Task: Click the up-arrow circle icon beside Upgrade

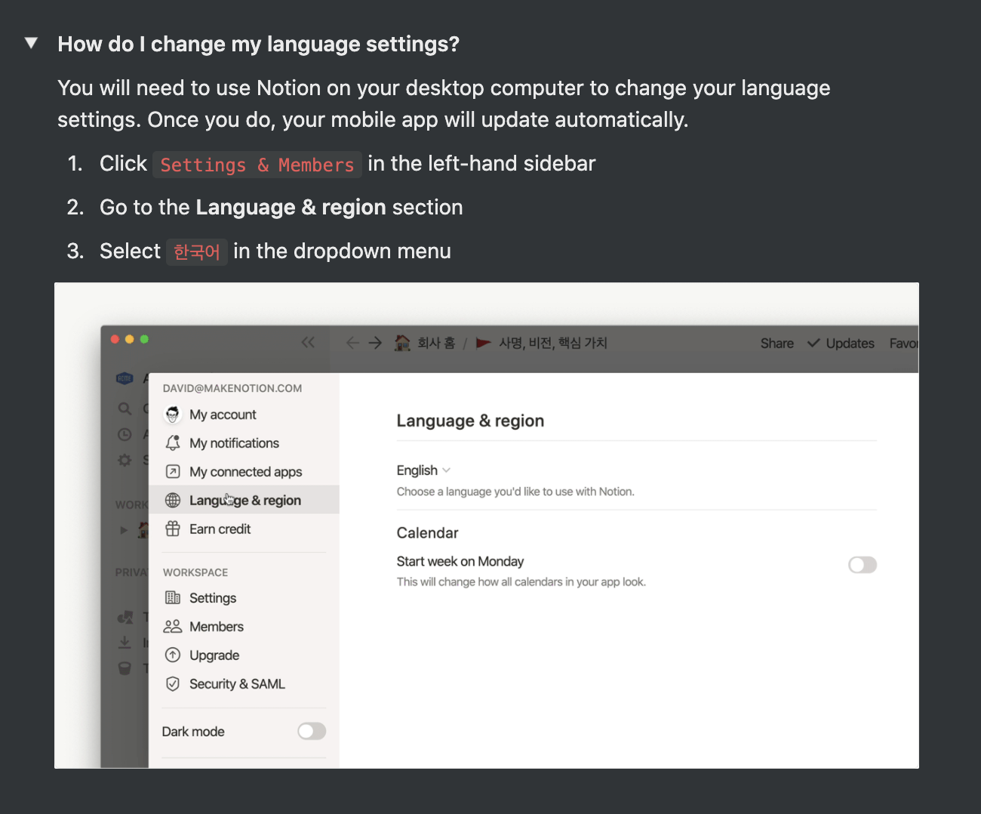Action: tap(173, 655)
